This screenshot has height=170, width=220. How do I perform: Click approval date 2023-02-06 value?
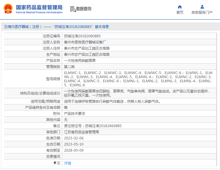tap(74, 138)
